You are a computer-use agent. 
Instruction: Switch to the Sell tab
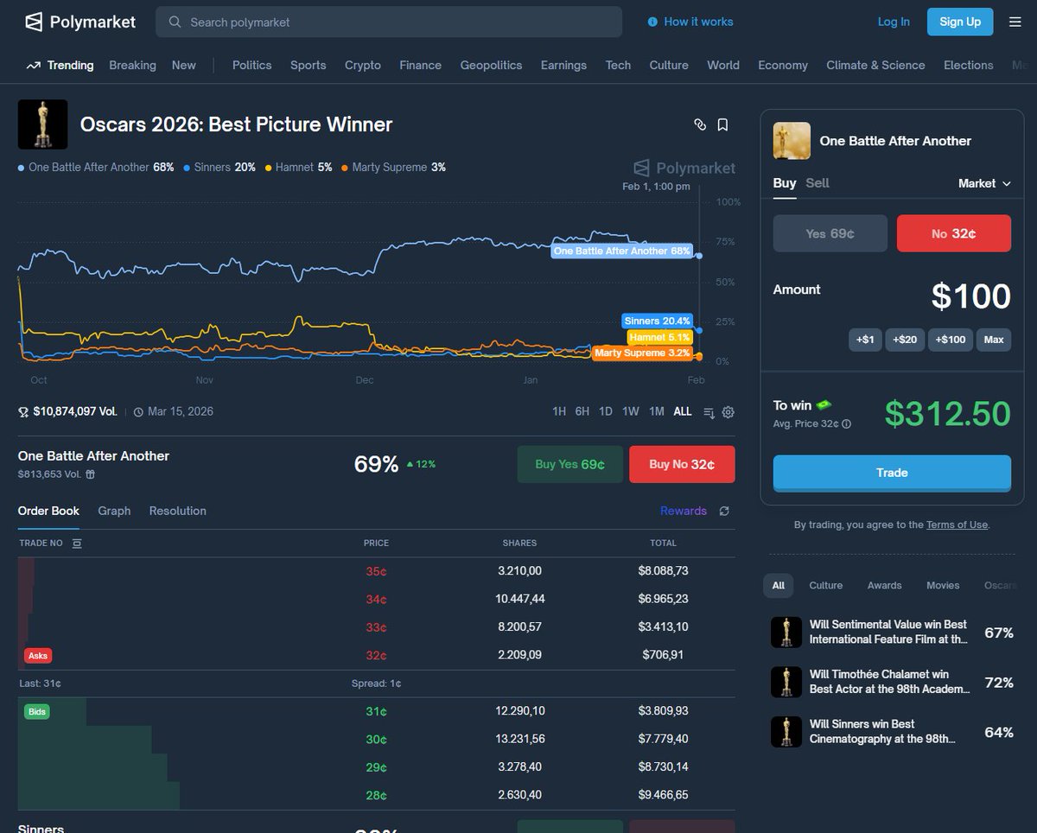click(818, 182)
